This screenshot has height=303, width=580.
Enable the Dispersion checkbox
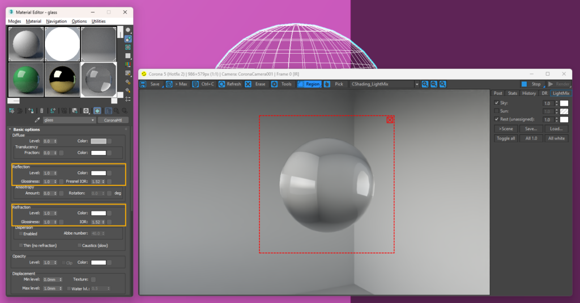[21, 233]
